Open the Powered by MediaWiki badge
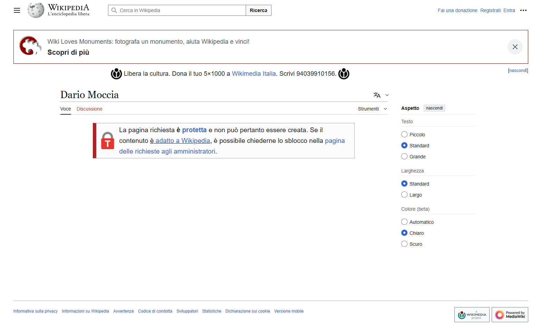Viewport: 541px width, 325px height. 510,315
